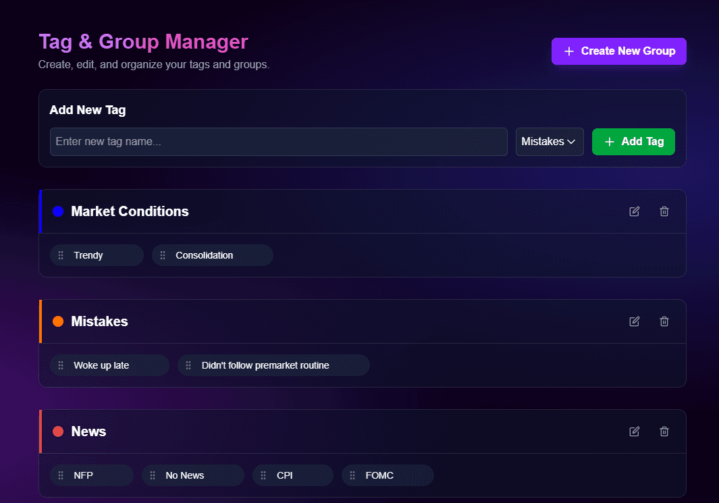This screenshot has height=503, width=719.
Task: Open the Mistakes group dropdown selector
Action: point(550,142)
